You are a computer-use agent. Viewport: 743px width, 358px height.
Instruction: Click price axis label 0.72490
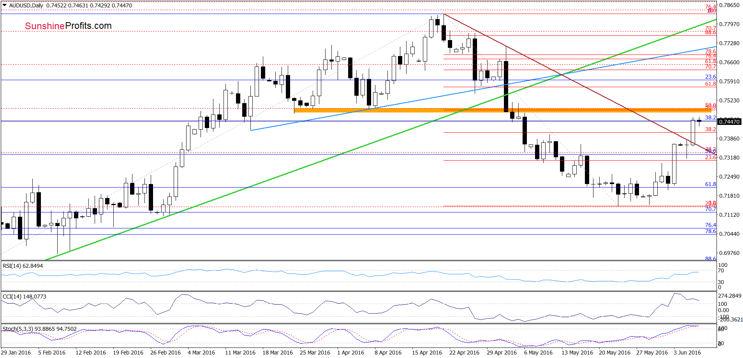pos(729,177)
